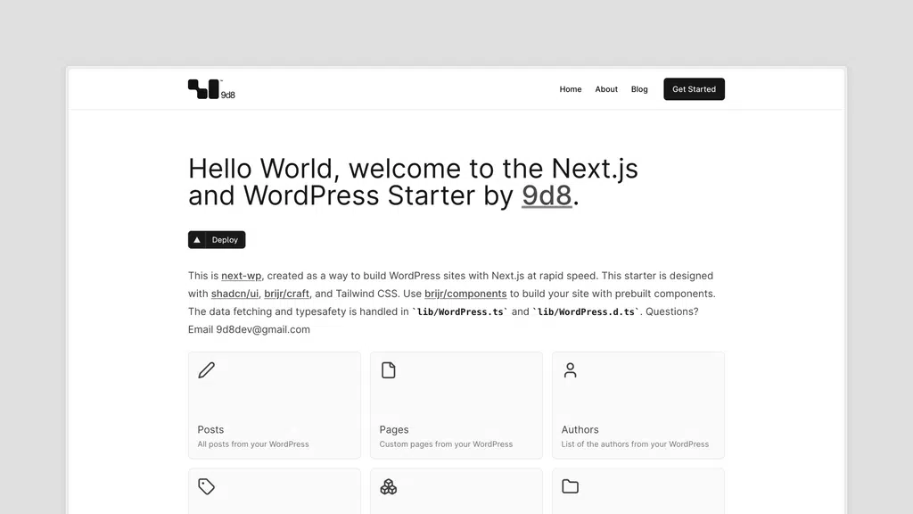Go to the About page
Image resolution: width=913 pixels, height=514 pixels.
point(606,89)
